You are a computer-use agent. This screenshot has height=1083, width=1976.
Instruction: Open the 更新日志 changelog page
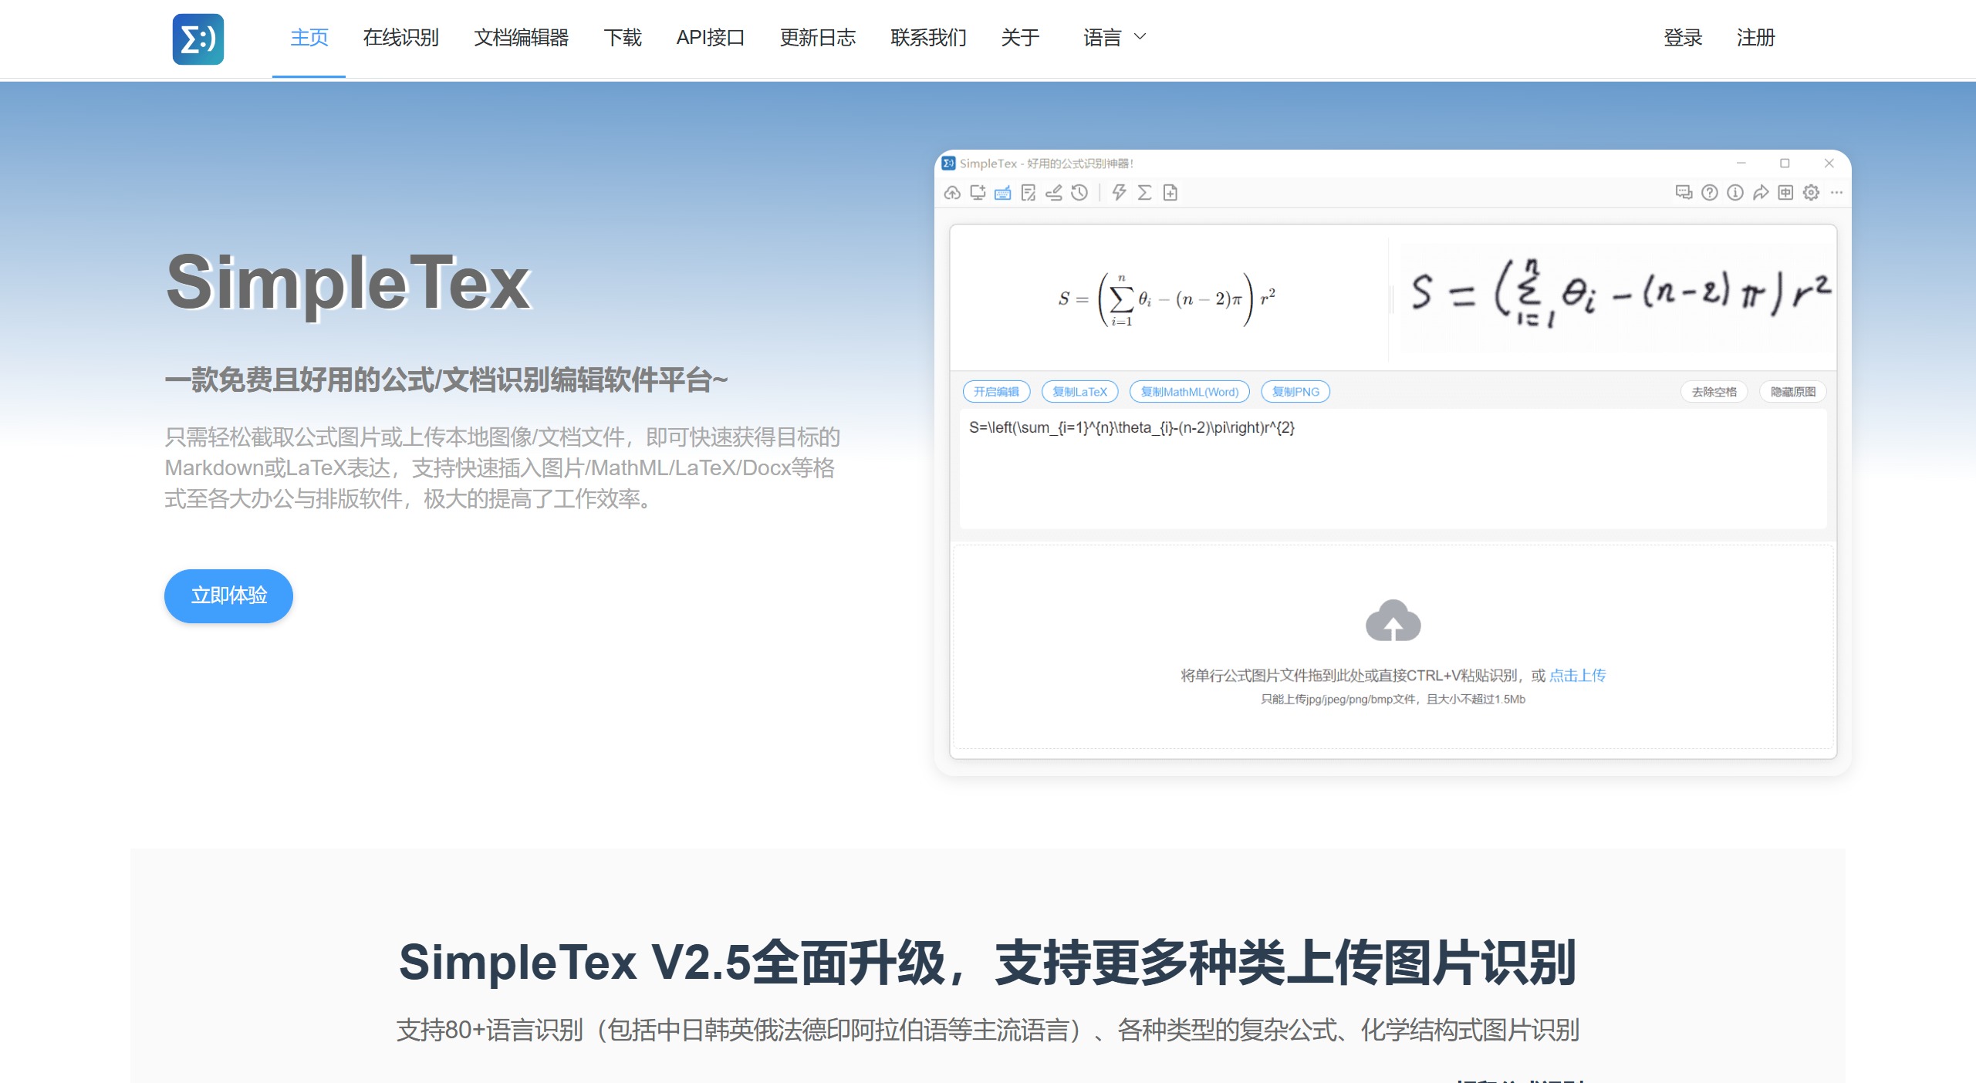[818, 38]
